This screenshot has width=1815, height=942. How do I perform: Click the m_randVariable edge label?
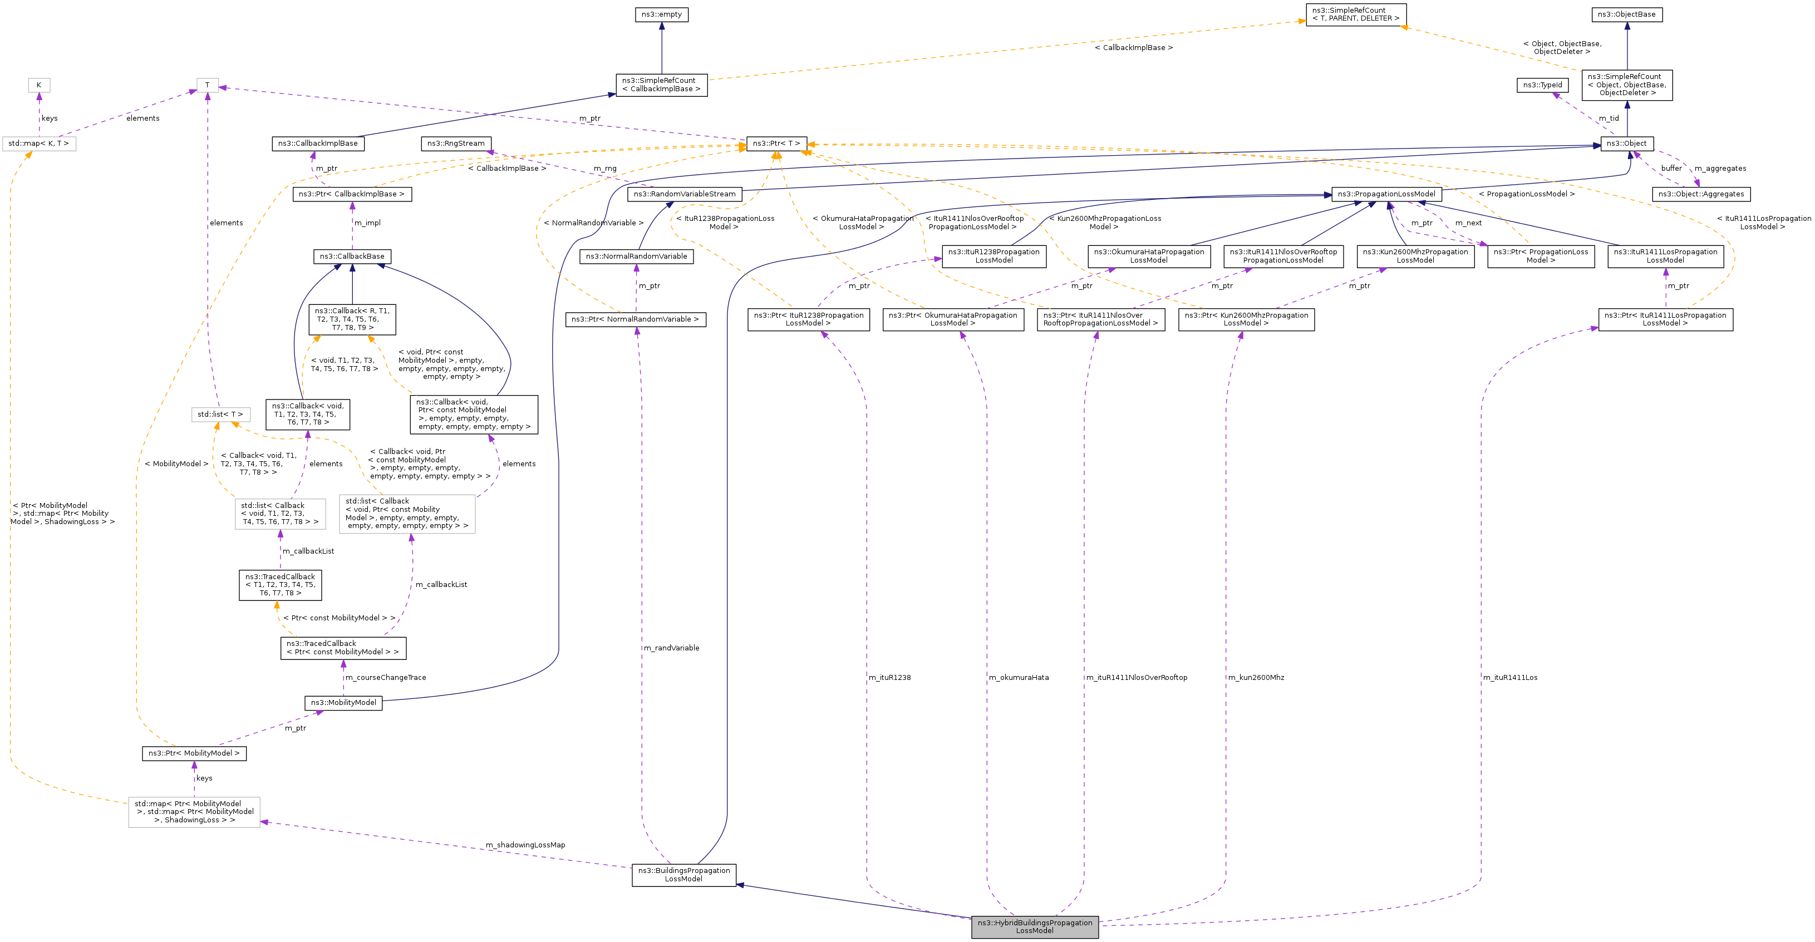tap(671, 648)
